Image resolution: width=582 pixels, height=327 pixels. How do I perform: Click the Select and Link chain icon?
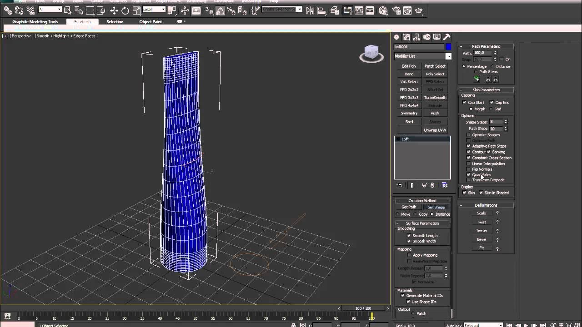click(8, 10)
